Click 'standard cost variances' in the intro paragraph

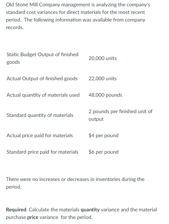point(32,12)
